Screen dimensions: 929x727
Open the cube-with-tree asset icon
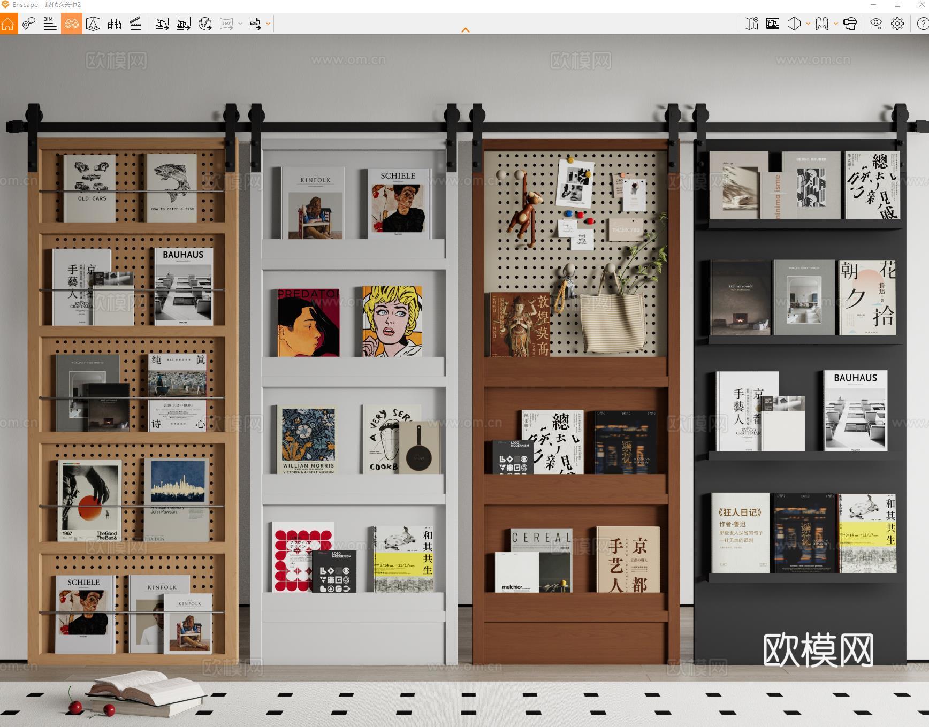[x=93, y=24]
